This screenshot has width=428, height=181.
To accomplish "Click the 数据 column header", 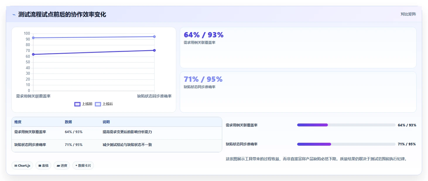I will coord(69,122).
